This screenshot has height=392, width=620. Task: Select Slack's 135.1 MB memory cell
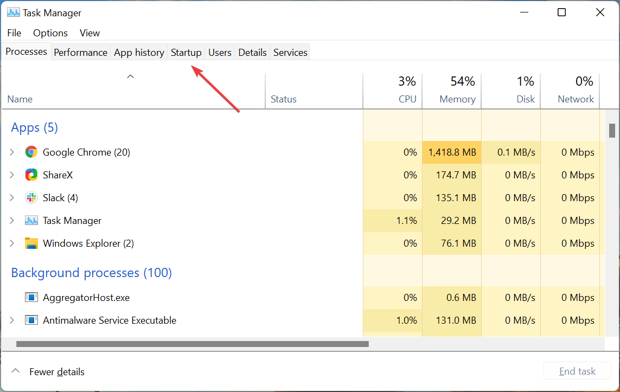452,197
